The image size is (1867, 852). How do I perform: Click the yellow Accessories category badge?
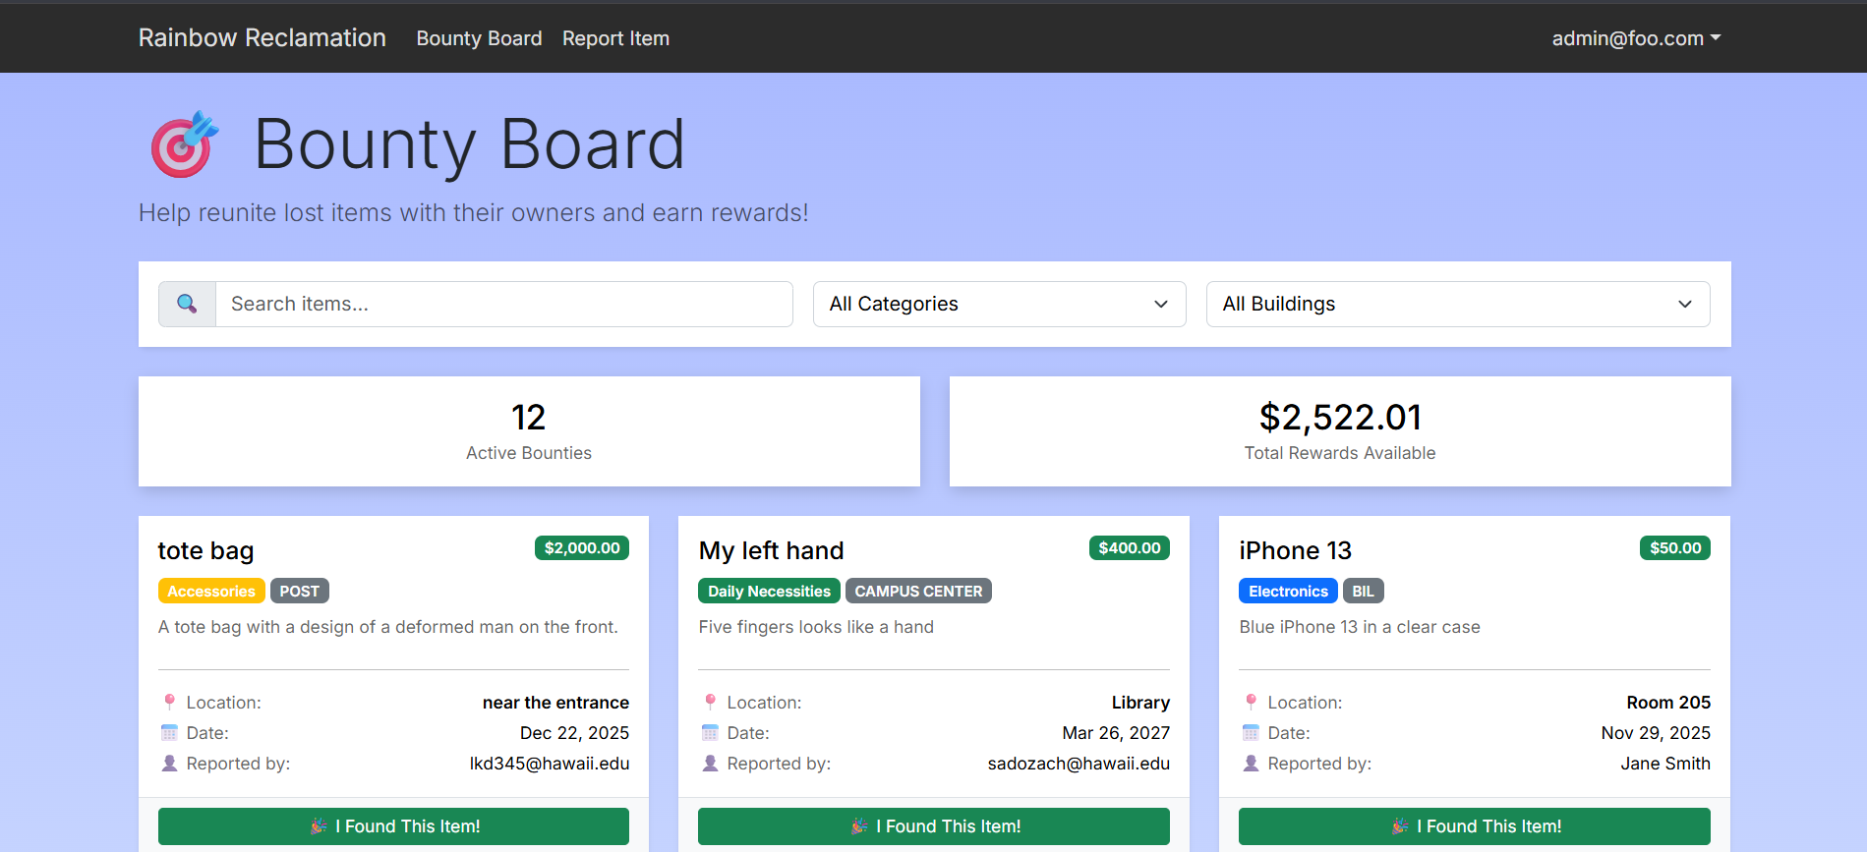click(211, 591)
